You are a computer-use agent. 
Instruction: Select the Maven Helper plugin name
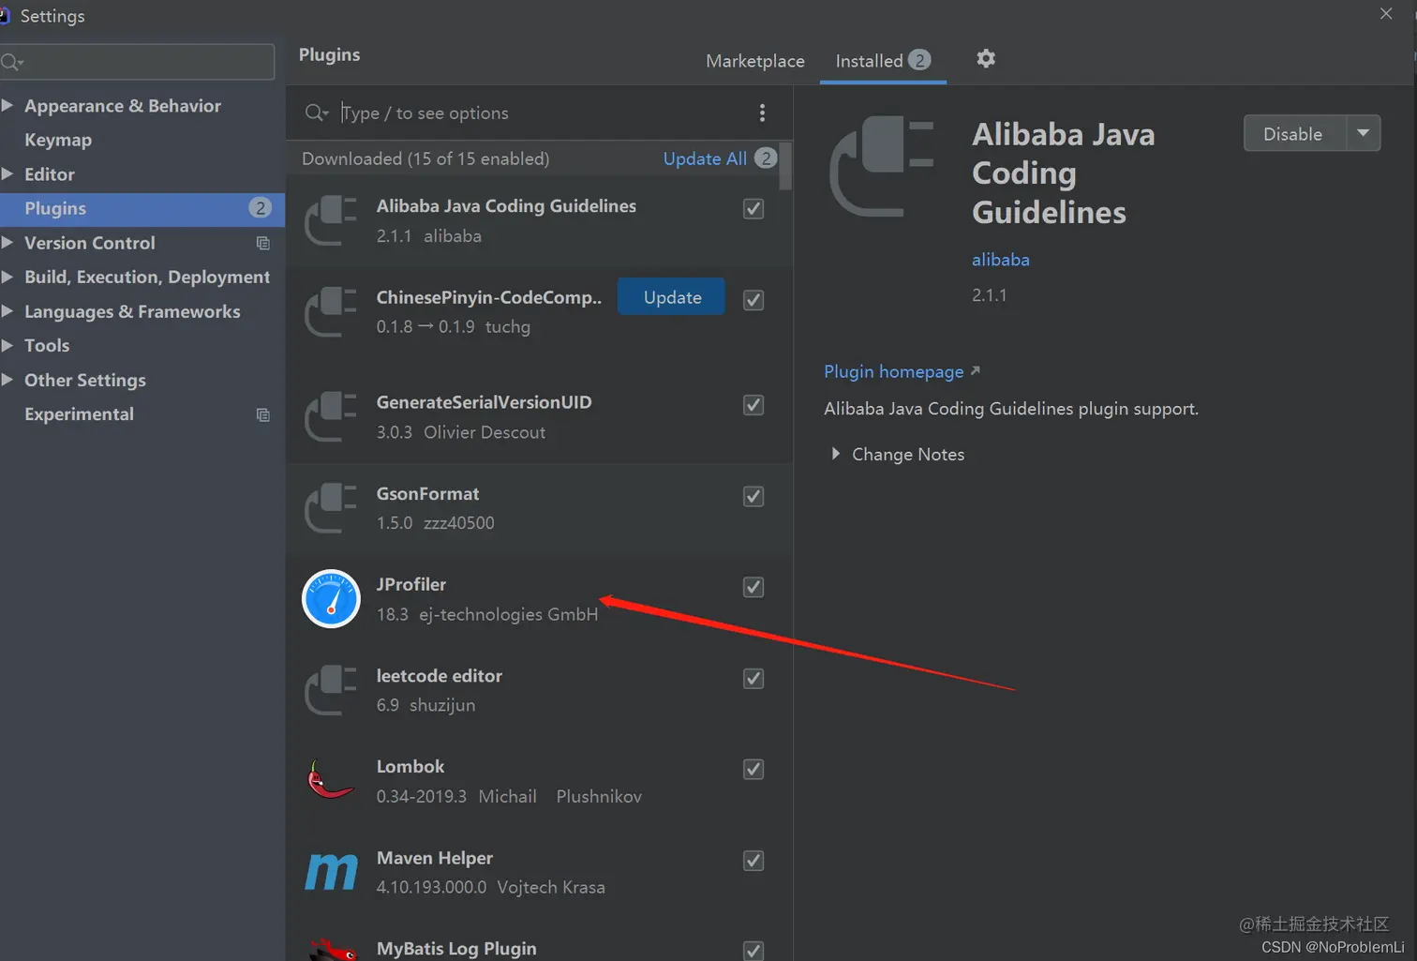434,858
